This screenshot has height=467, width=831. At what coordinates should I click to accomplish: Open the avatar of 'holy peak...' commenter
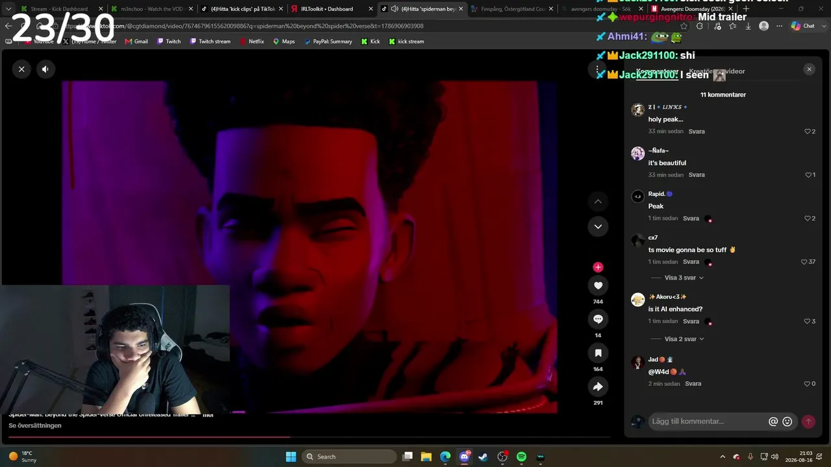[x=638, y=110]
